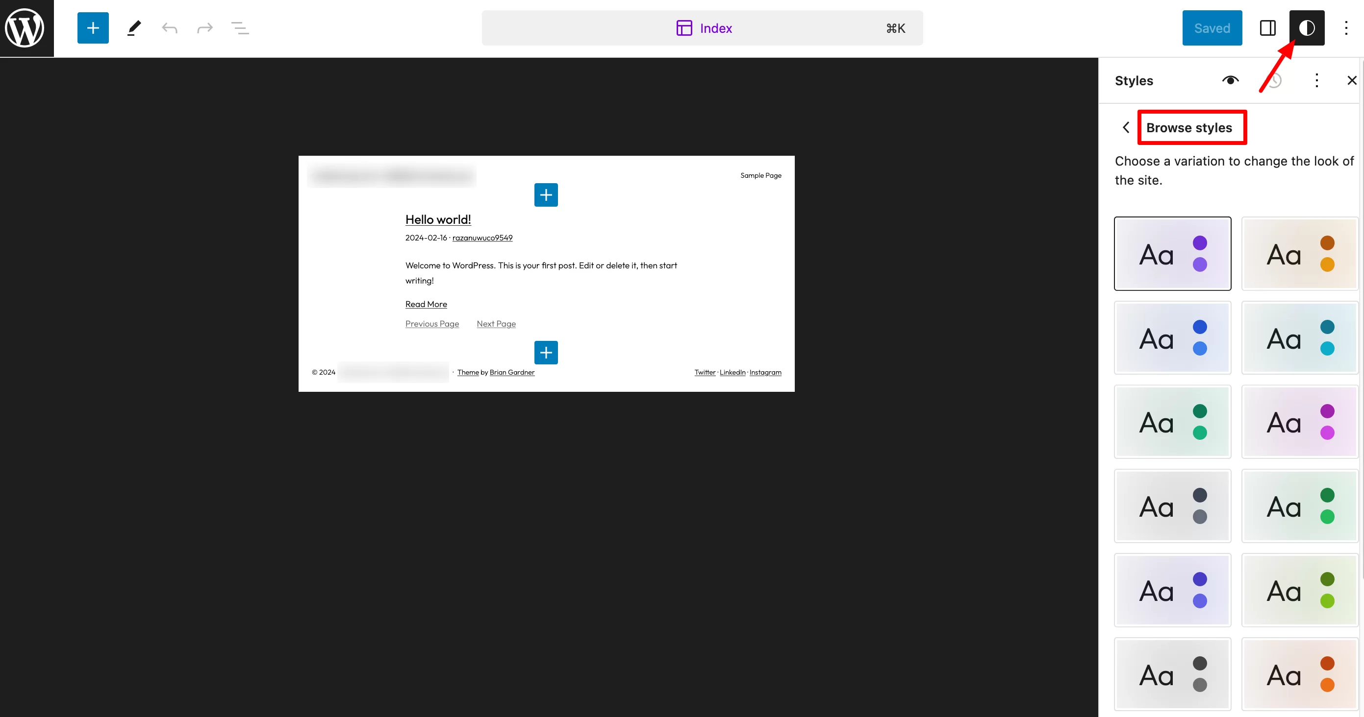Click the undo arrow icon
The height and width of the screenshot is (717, 1364).
click(x=169, y=27)
